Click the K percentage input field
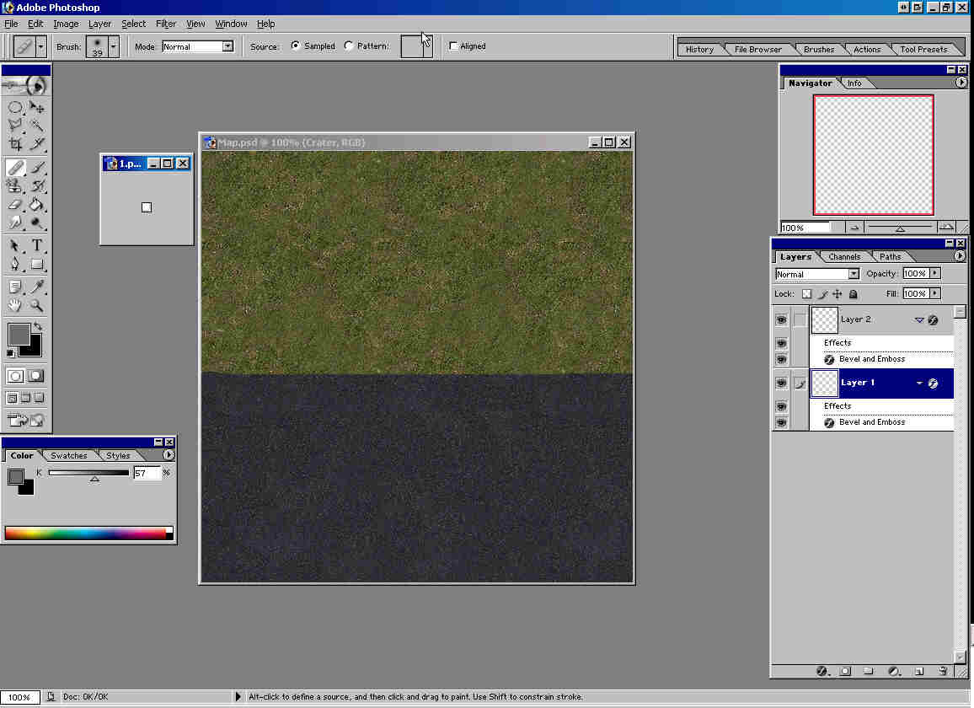Image resolution: width=974 pixels, height=708 pixels. click(x=147, y=474)
